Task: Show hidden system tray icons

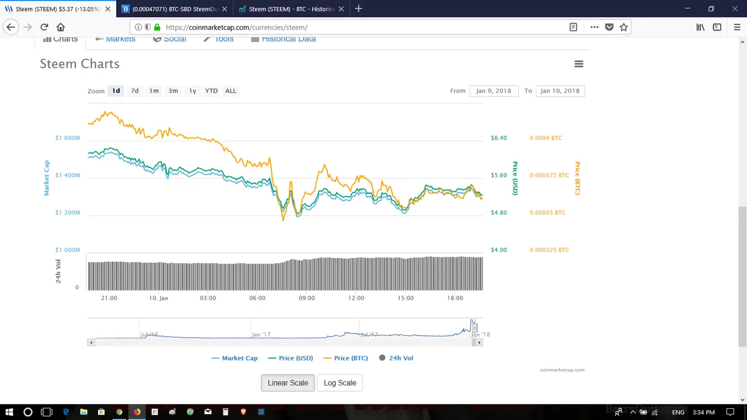Action: point(633,412)
